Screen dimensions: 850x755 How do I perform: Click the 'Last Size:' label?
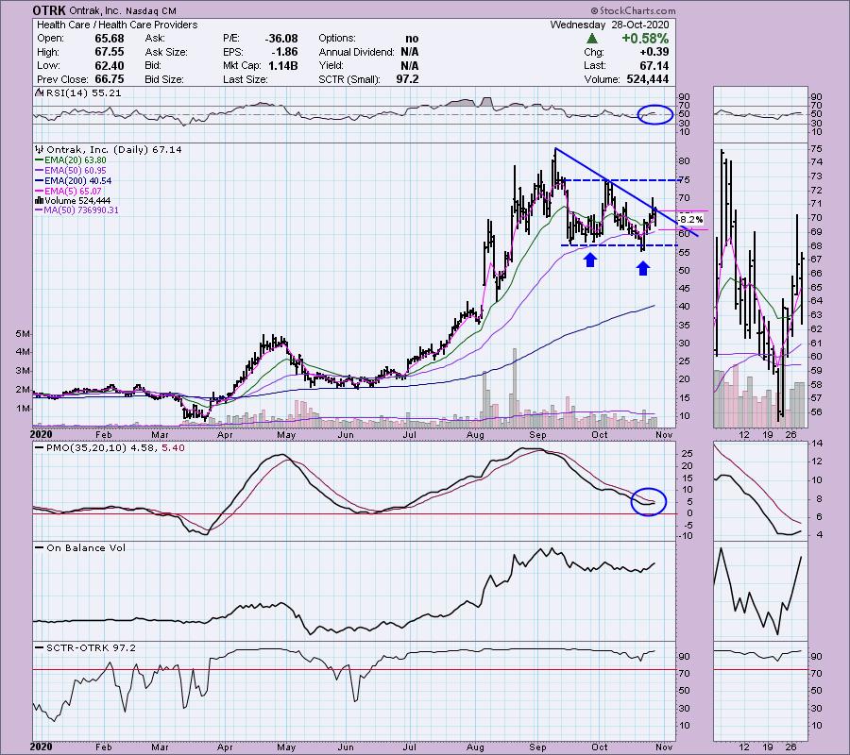245,79
